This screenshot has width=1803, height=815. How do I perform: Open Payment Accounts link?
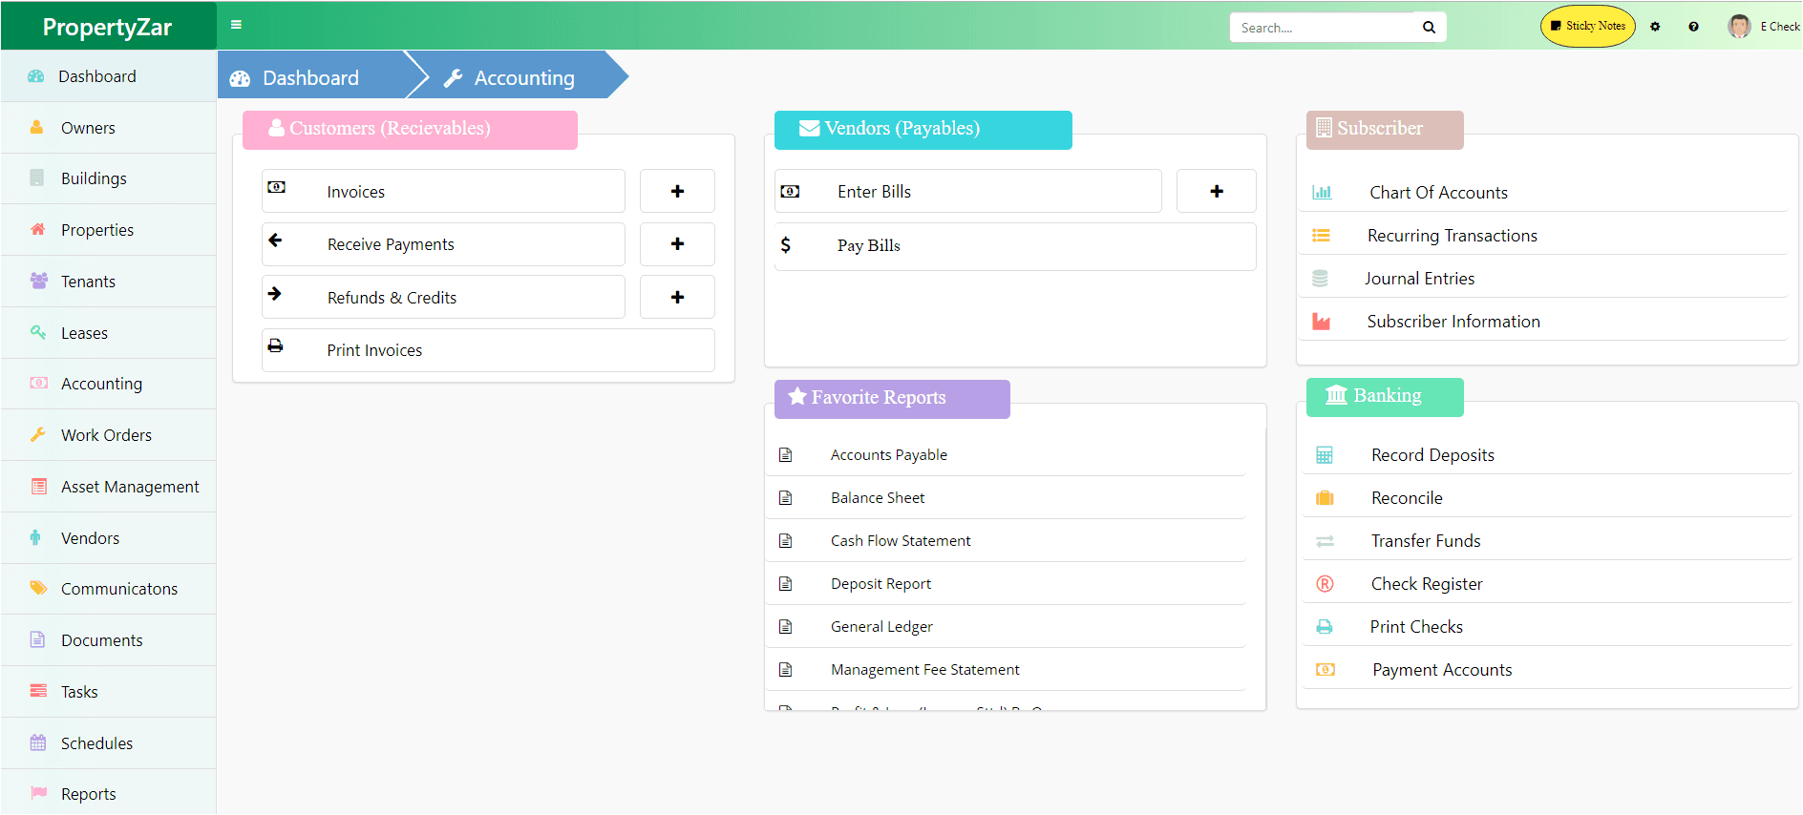click(1442, 670)
